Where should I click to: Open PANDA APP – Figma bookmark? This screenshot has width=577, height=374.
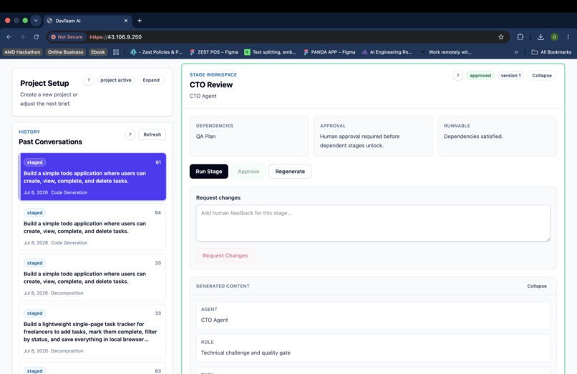point(329,52)
